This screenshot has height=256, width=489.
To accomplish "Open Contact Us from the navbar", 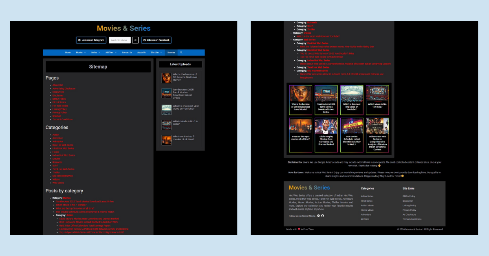I will click(127, 53).
